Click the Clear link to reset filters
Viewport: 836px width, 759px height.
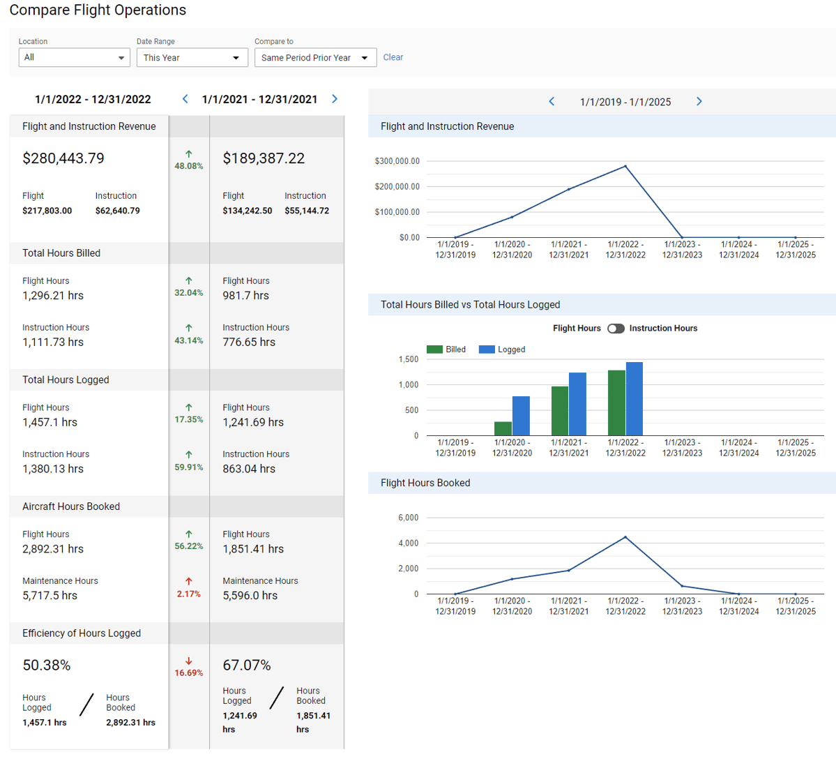pyautogui.click(x=393, y=57)
